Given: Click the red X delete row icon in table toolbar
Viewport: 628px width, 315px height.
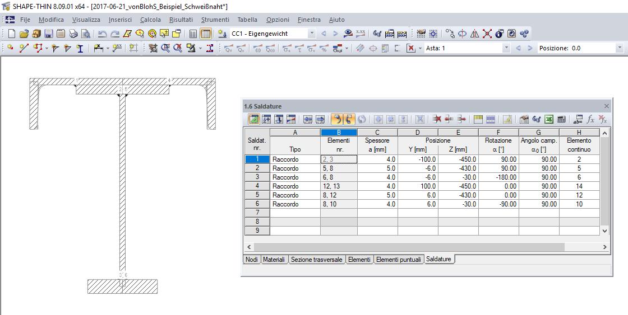Looking at the screenshot, I should point(437,119).
